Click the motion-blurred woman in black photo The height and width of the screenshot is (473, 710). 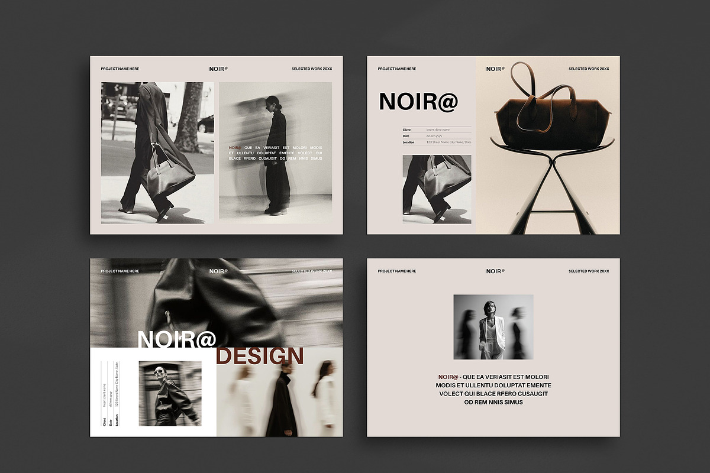275,153
